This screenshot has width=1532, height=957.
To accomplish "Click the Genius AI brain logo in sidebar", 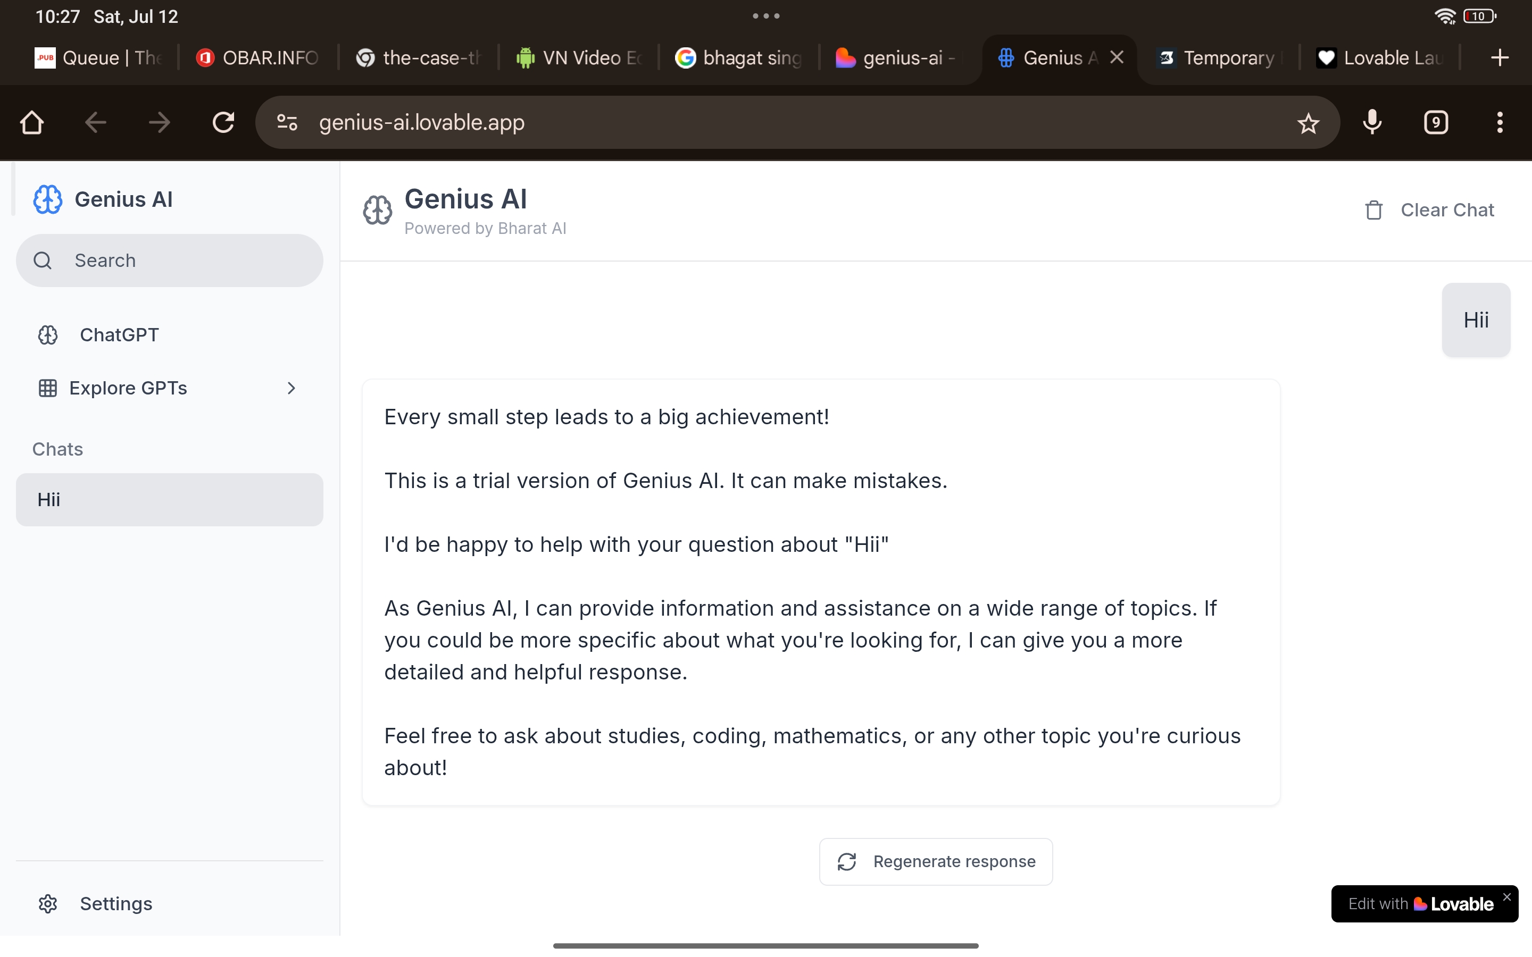I will pos(47,199).
